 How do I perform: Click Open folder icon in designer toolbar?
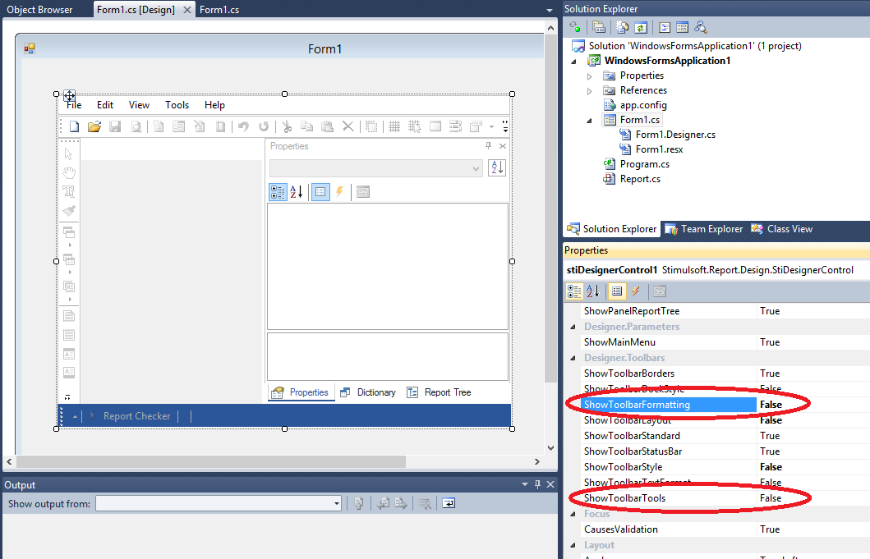[94, 126]
